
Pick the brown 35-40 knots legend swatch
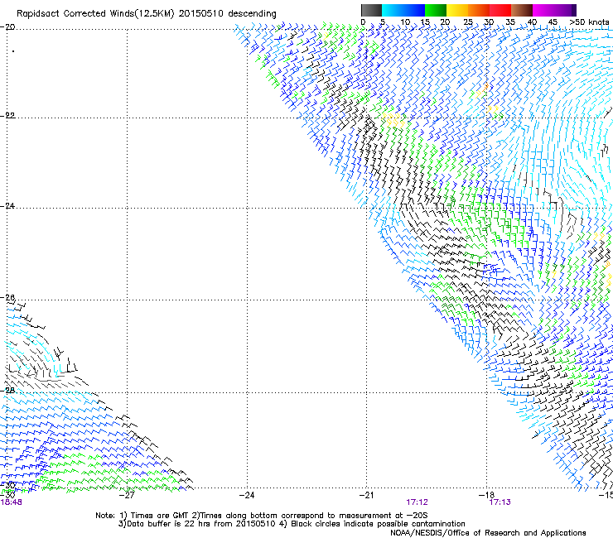click(522, 10)
